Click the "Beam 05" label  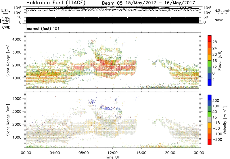[x=112, y=3]
